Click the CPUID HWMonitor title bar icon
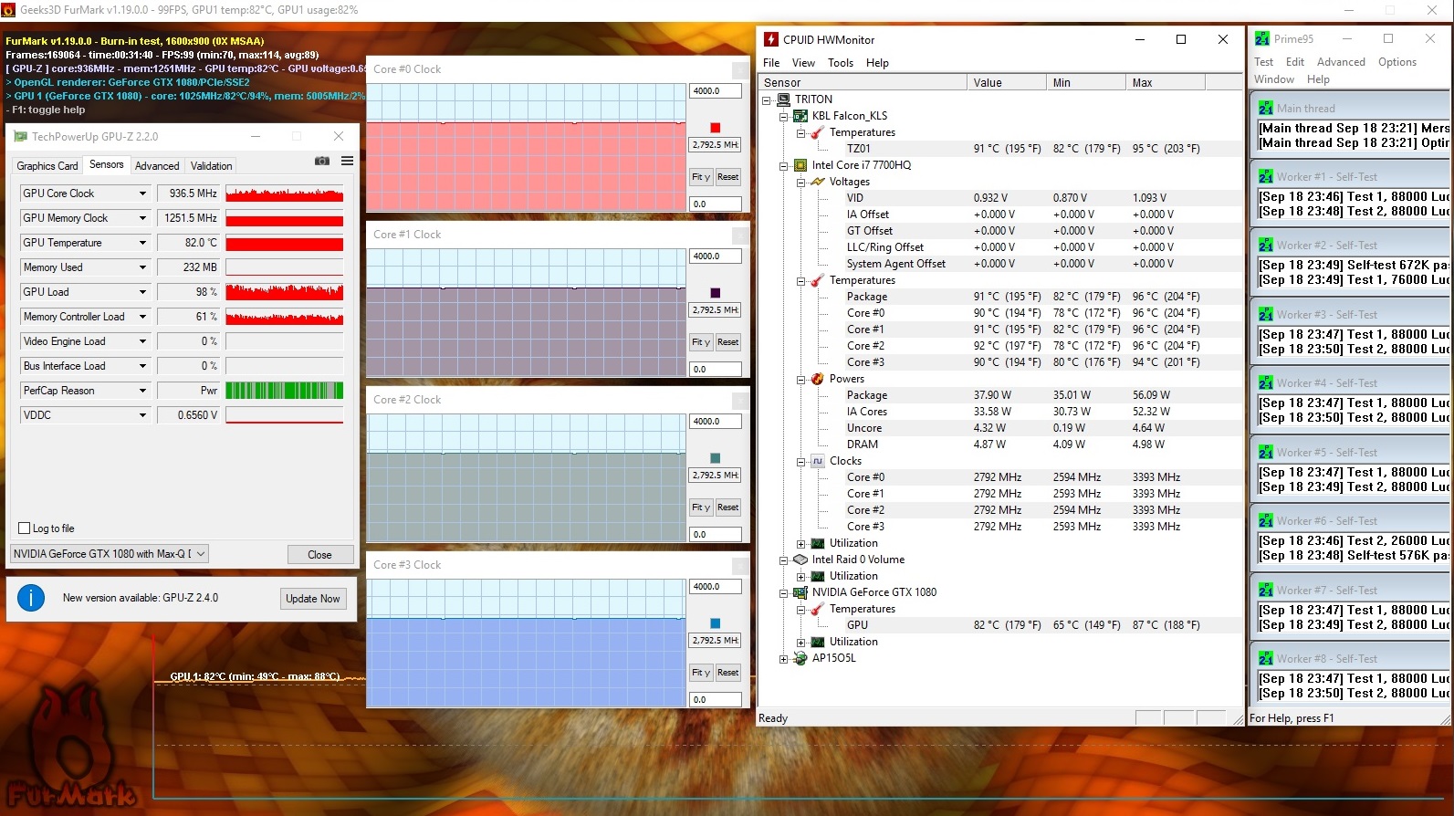1454x816 pixels. [771, 39]
